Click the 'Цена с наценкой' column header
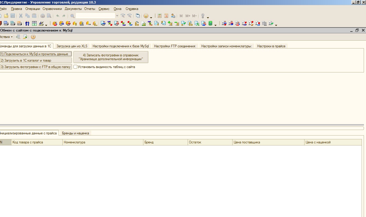366x217 pixels. [333, 142]
